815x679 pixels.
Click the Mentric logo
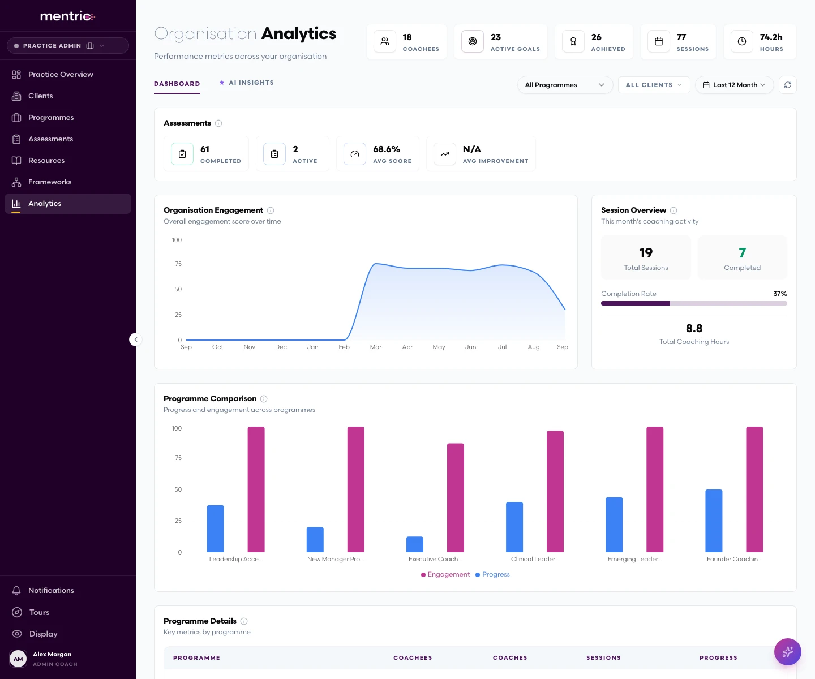[x=67, y=16]
